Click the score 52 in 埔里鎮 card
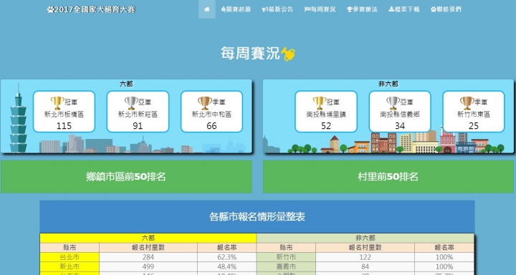This screenshot has width=516, height=275. point(326,126)
